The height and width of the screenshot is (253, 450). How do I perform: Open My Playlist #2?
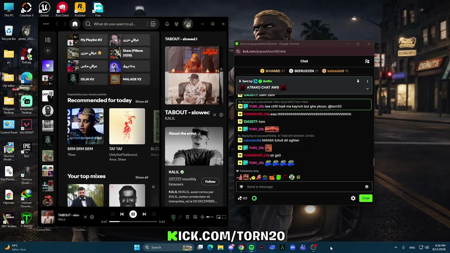pos(88,40)
